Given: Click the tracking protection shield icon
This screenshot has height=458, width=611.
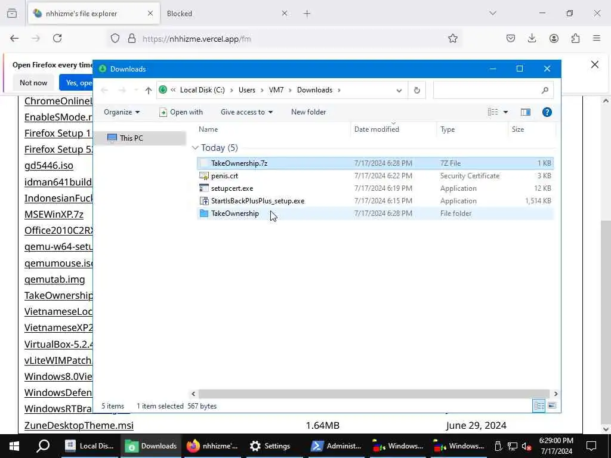Looking at the screenshot, I should pyautogui.click(x=115, y=38).
